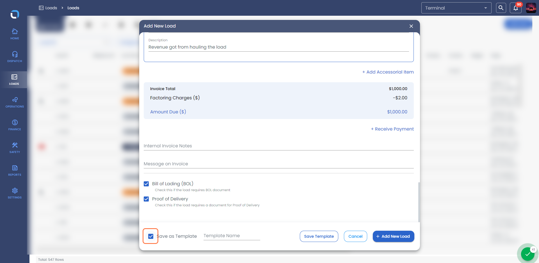This screenshot has height=263, width=539.
Task: Open the Home section in sidebar
Action: 15,34
